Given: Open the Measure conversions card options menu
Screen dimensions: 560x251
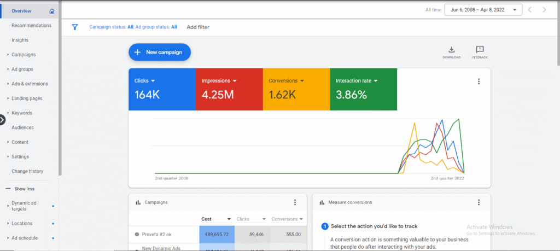Looking at the screenshot, I should tap(479, 202).
